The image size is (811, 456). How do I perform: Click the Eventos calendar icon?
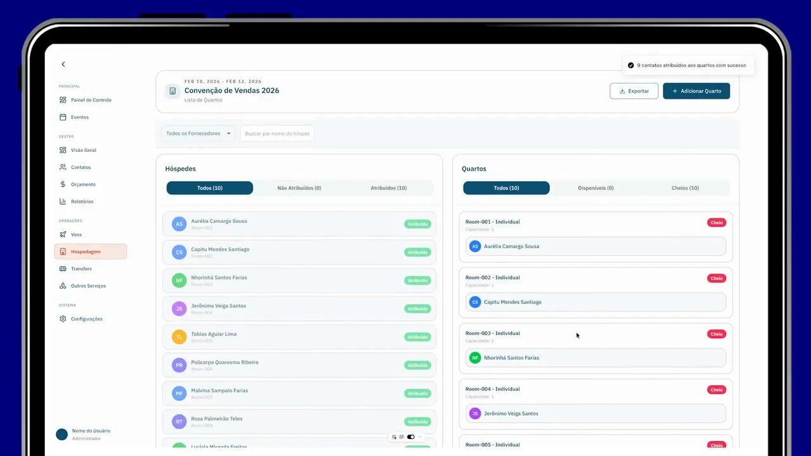63,117
